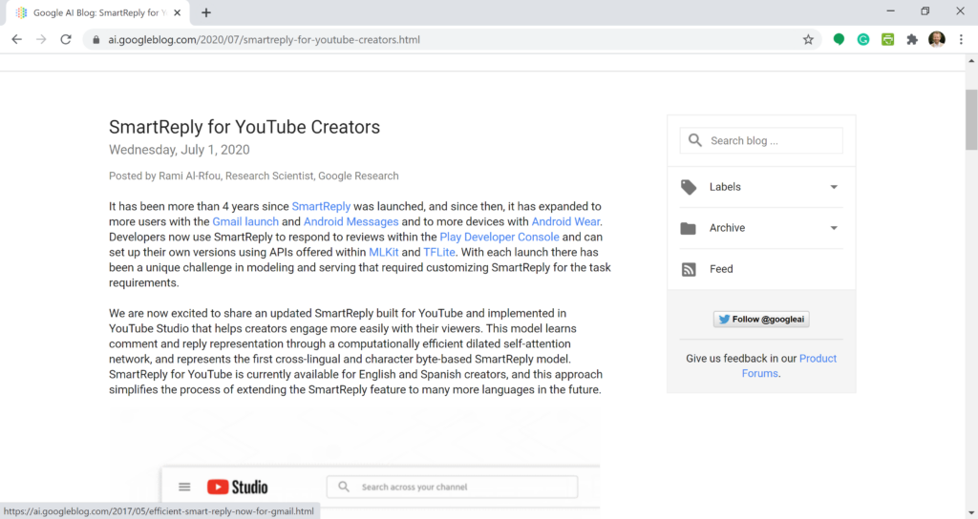Click Search across your channel field
Image resolution: width=978 pixels, height=519 pixels.
tap(452, 487)
